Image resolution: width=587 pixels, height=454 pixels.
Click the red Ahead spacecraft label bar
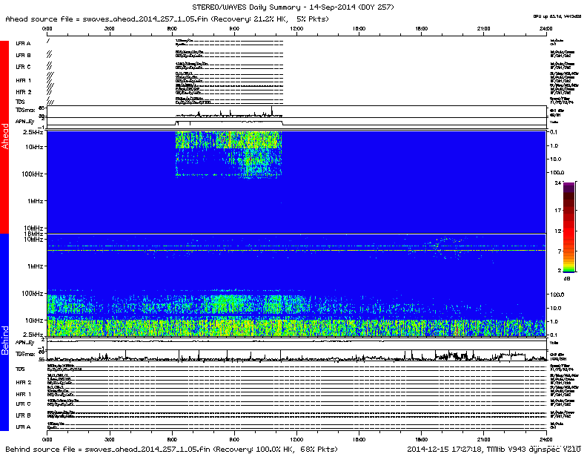4,136
